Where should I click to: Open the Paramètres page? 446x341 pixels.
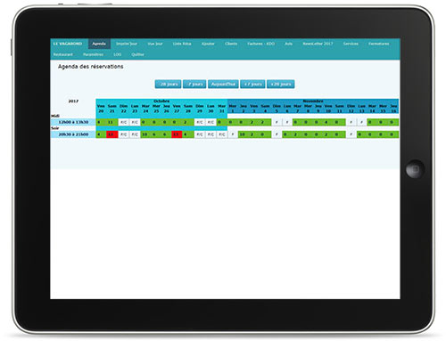[93, 54]
